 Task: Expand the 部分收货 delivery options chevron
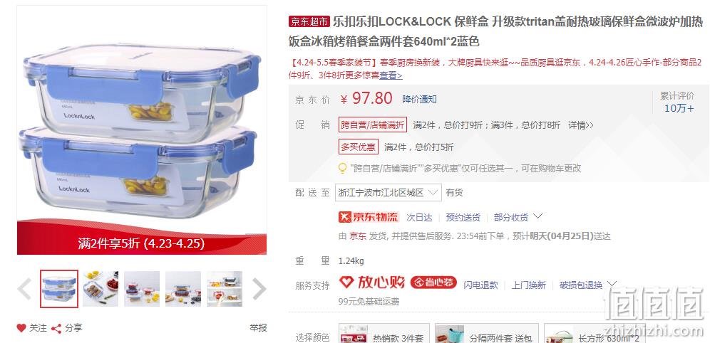pos(537,216)
